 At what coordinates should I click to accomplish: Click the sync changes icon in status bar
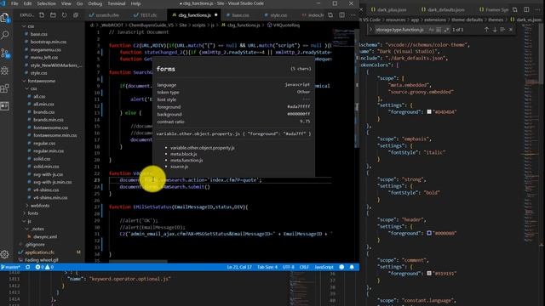coord(28,267)
